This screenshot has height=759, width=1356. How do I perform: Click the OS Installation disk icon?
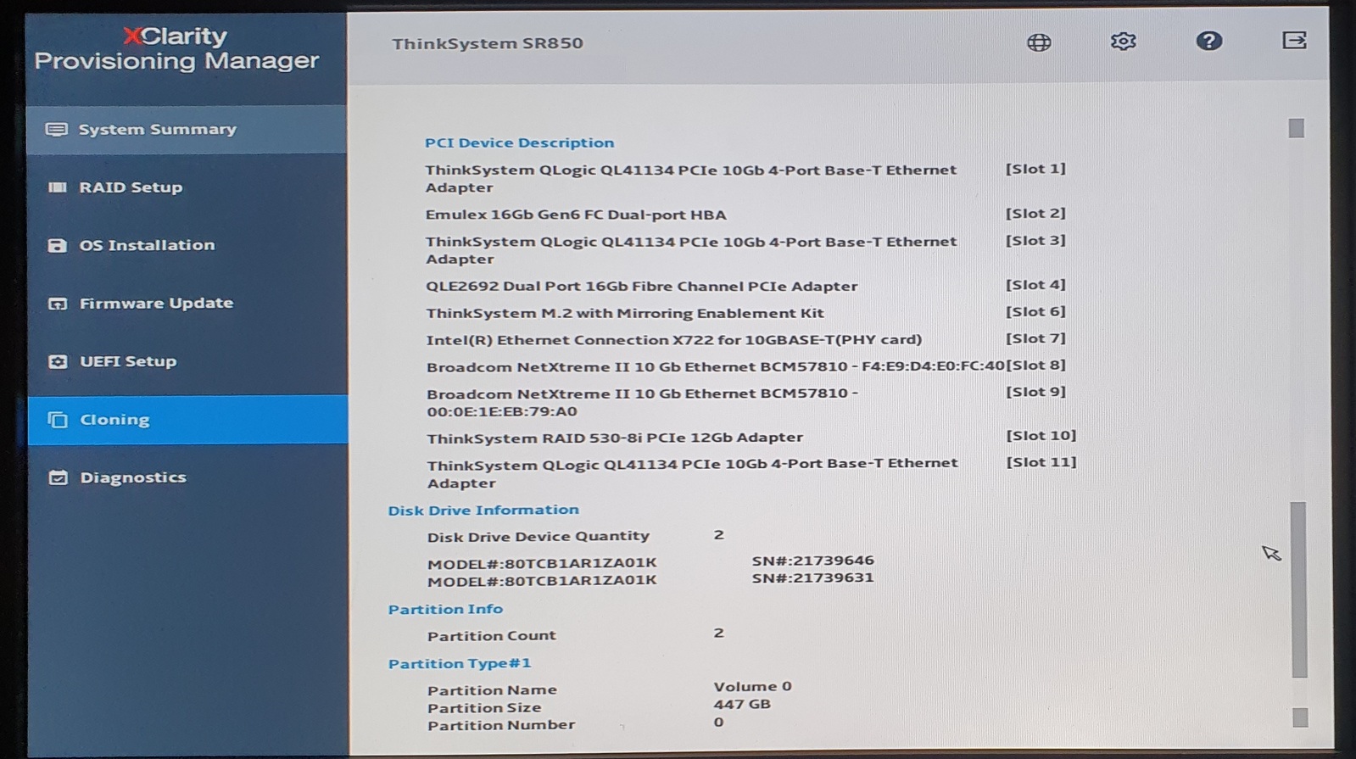pos(57,245)
